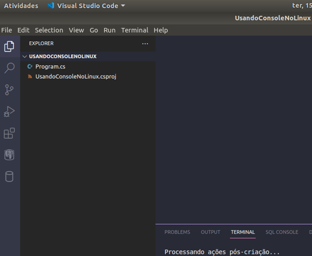The width and height of the screenshot is (312, 256).
Task: Click the date and time in top bar
Action: pyautogui.click(x=302, y=6)
